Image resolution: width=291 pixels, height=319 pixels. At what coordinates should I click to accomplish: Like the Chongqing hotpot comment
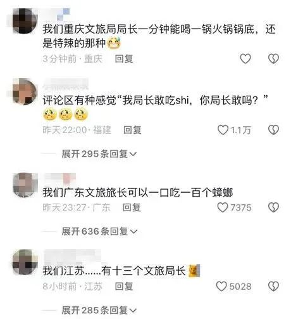(245, 58)
